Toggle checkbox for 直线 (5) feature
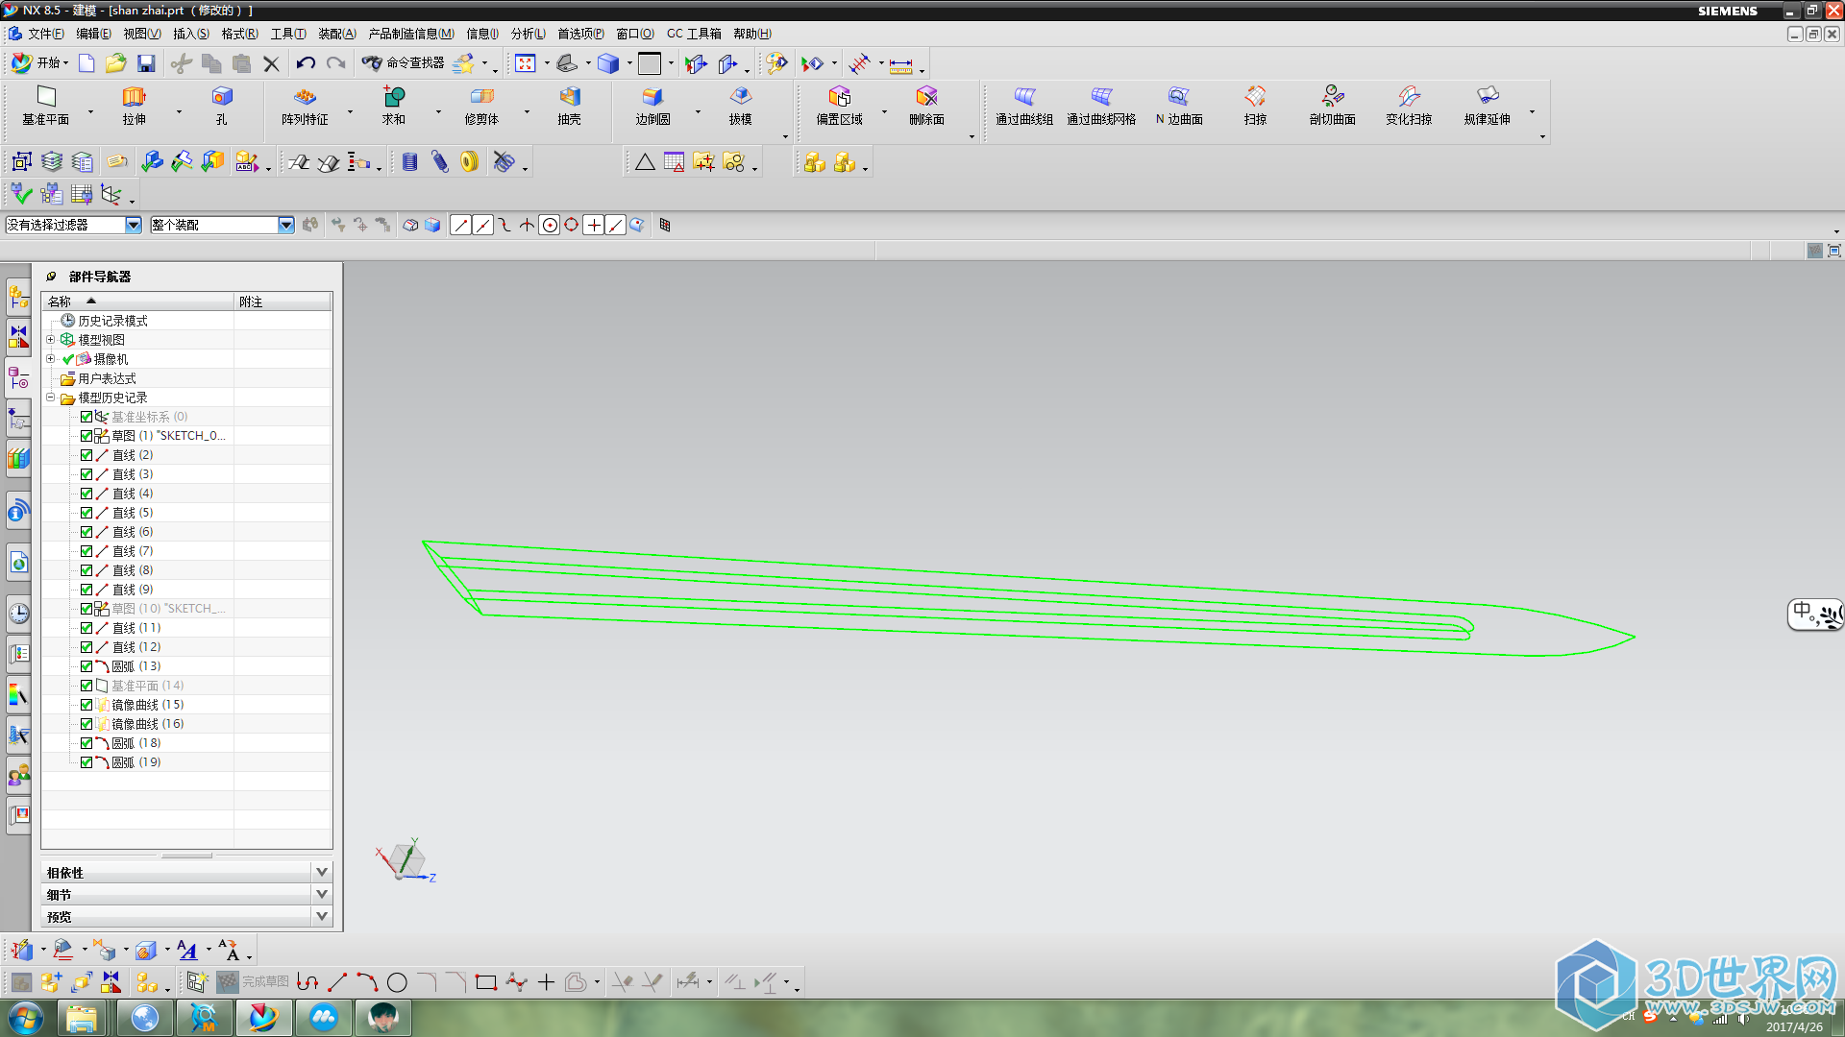Screen dimensions: 1845x1037 tap(86, 513)
